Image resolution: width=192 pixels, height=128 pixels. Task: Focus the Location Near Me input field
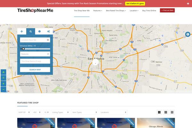tap(35, 40)
